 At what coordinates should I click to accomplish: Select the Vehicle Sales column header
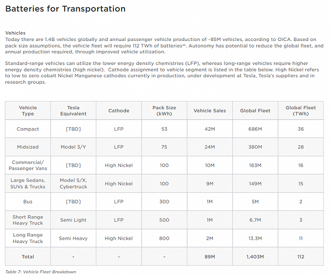click(x=210, y=111)
